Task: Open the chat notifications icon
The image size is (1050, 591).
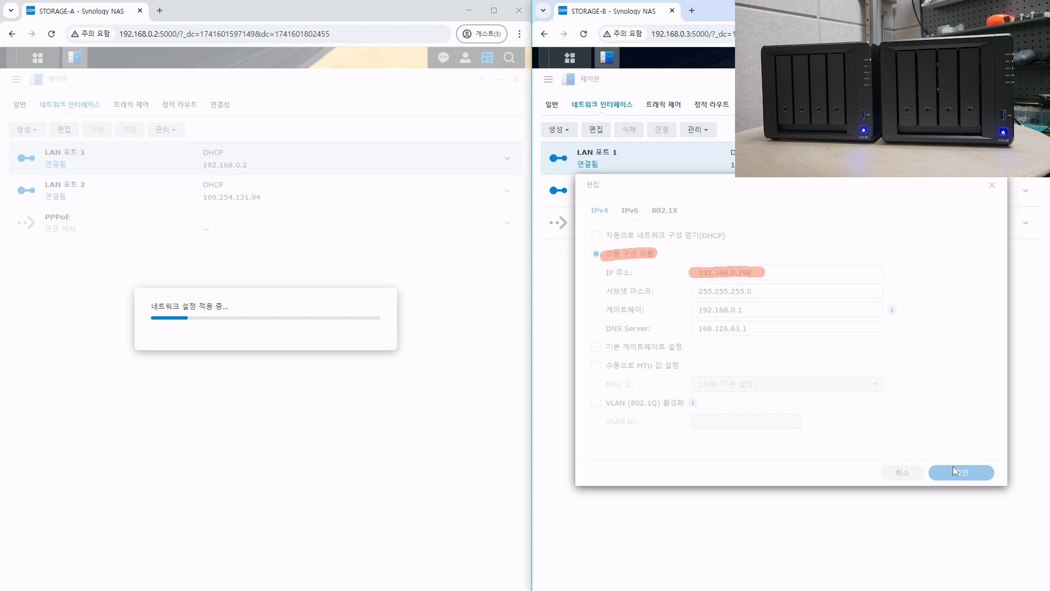Action: click(x=444, y=57)
